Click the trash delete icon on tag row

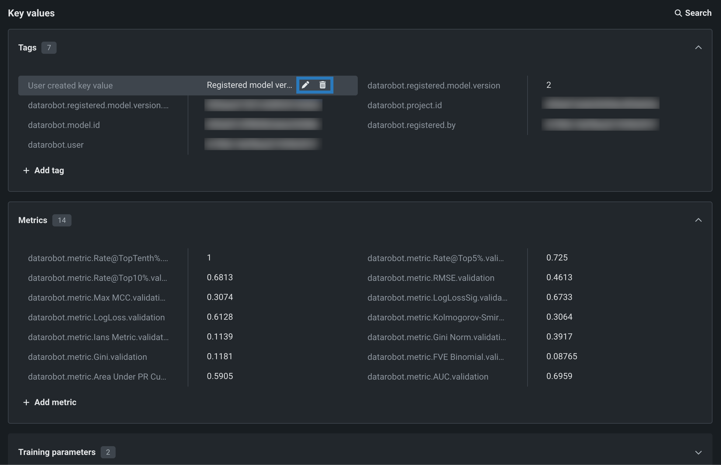[x=322, y=85]
